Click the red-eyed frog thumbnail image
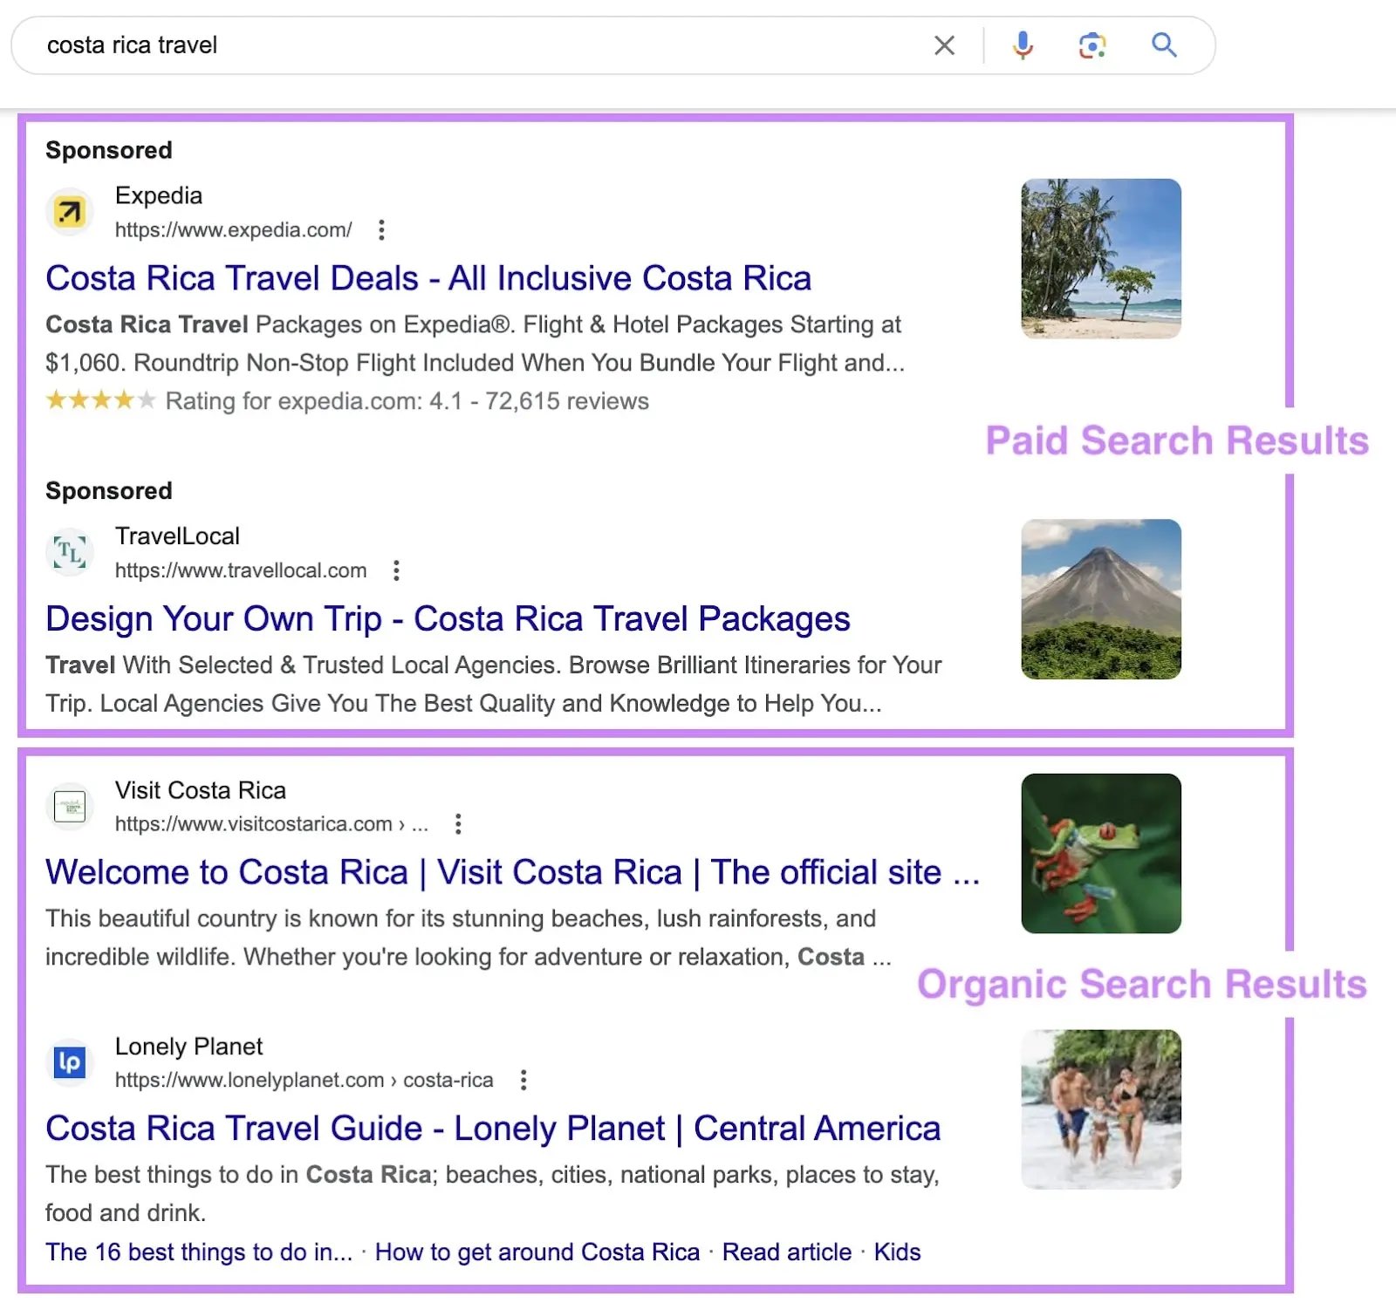The width and height of the screenshot is (1396, 1310). [1101, 853]
